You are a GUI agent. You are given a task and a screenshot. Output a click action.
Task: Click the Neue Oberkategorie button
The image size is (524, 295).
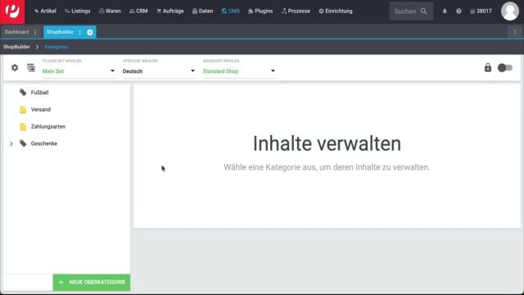(92, 282)
